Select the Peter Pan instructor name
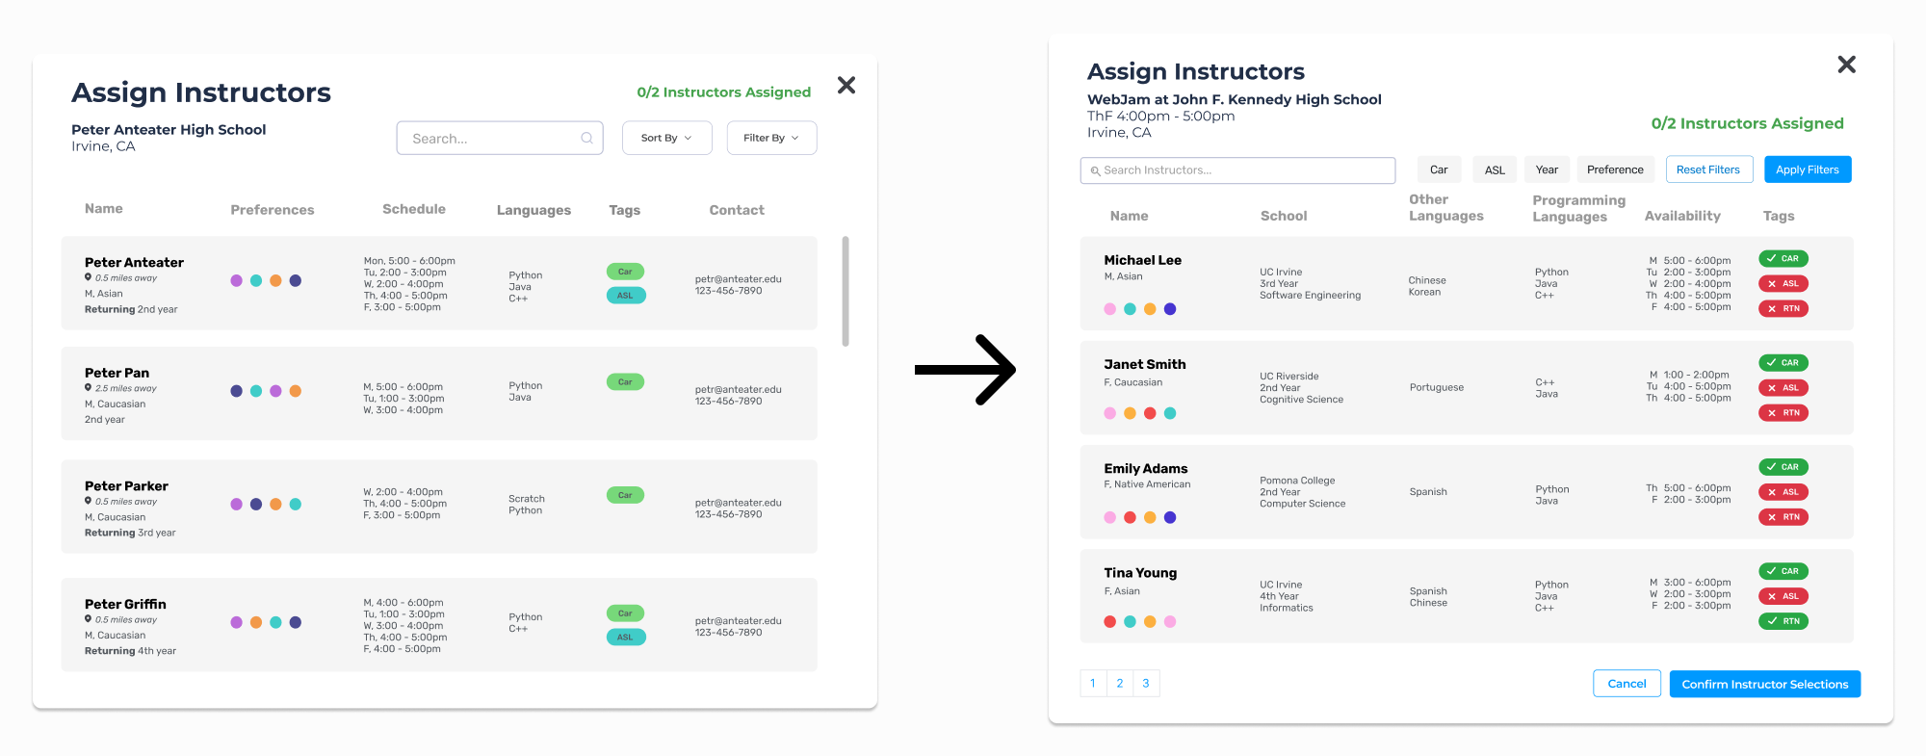The width and height of the screenshot is (1926, 756). point(117,373)
